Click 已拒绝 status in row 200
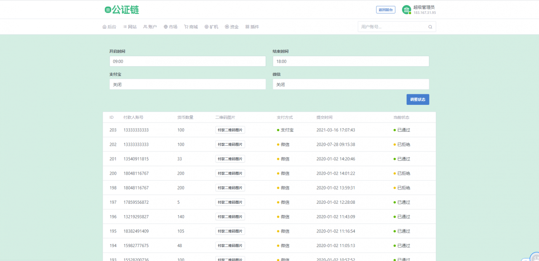Screen dimensions: 539x261 pyautogui.click(x=402, y=173)
